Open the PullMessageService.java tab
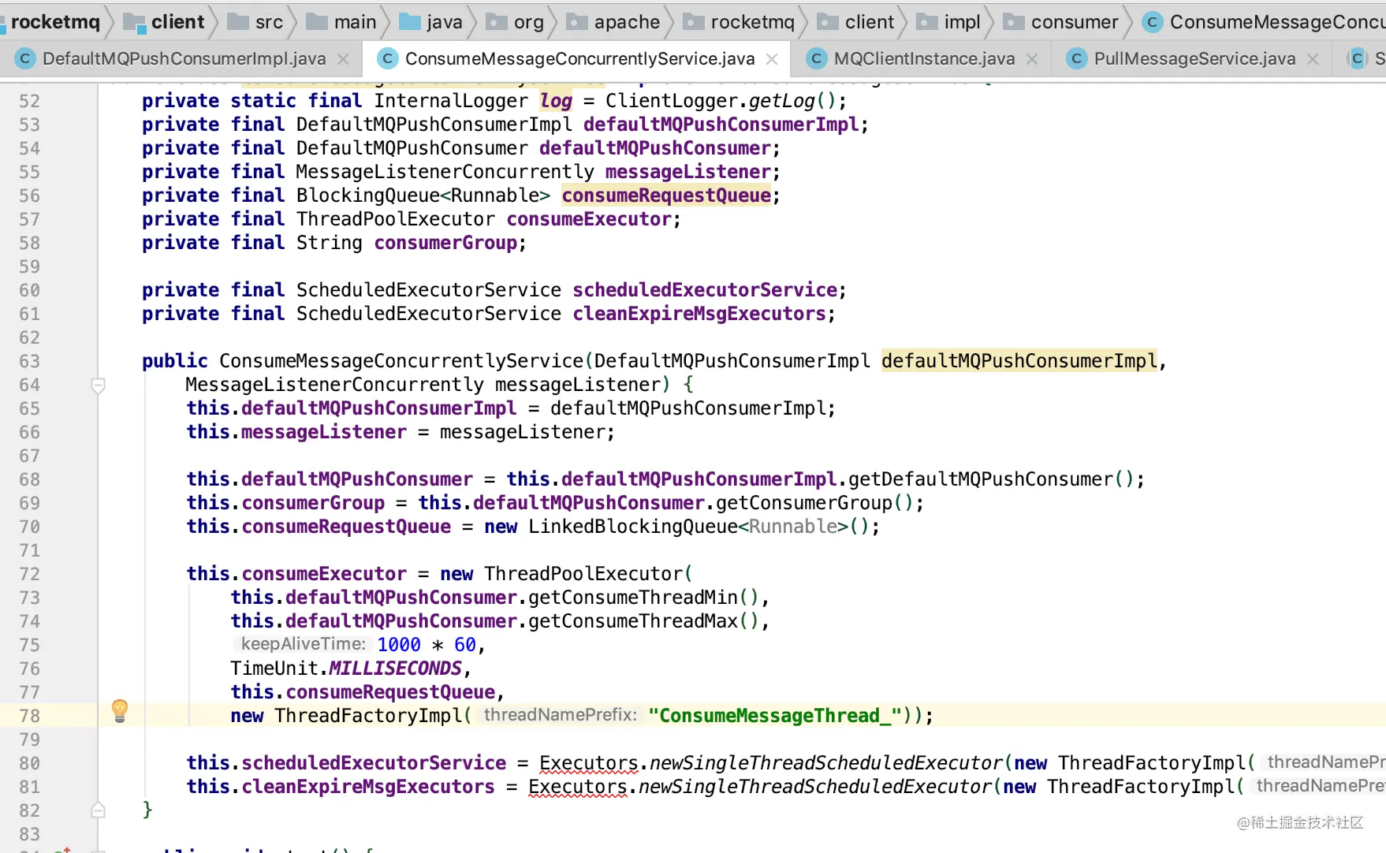 coord(1194,59)
